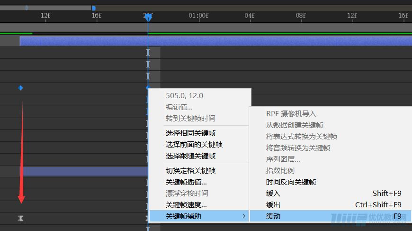The width and height of the screenshot is (412, 231).
Task: Choose 选择前面的关键帧 menu entry
Action: click(194, 145)
